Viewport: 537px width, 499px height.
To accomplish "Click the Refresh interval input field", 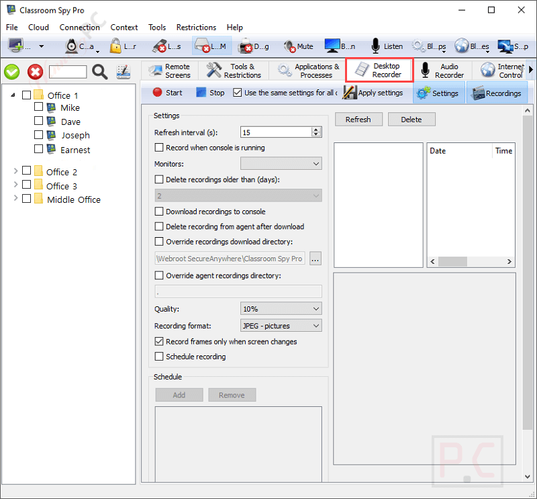I will [274, 133].
